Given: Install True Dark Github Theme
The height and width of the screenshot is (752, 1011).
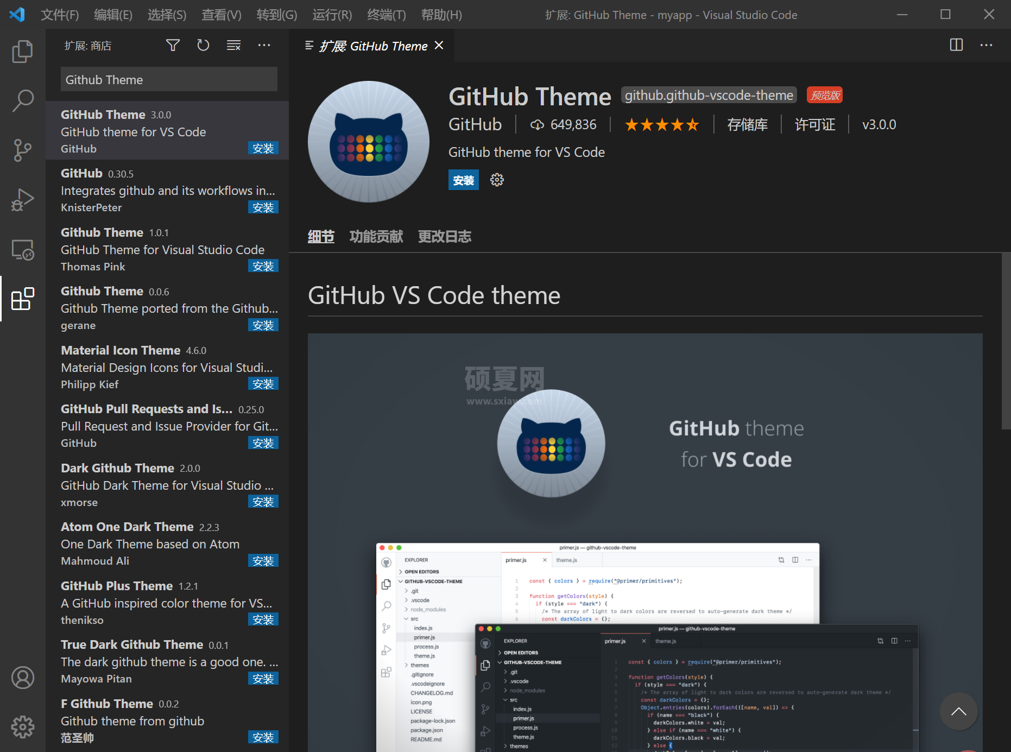Looking at the screenshot, I should [263, 679].
